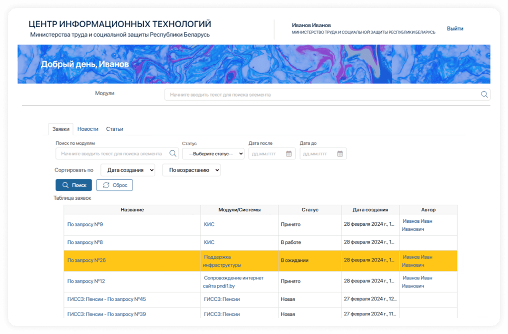Click date cell '27 февраля 2024 г., 12...'
Viewport: 508px width, 334px height.
370,299
